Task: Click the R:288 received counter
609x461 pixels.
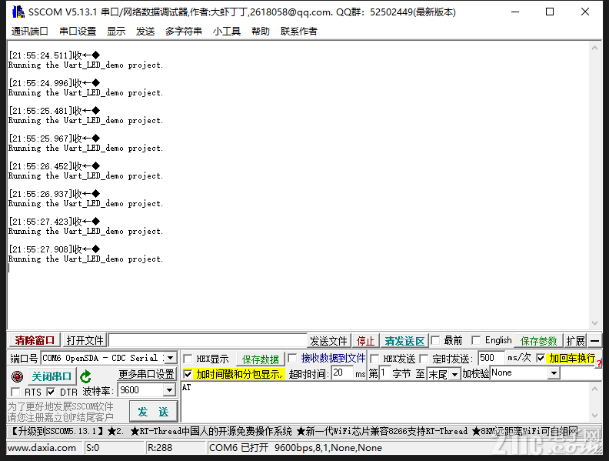Action: (160, 448)
